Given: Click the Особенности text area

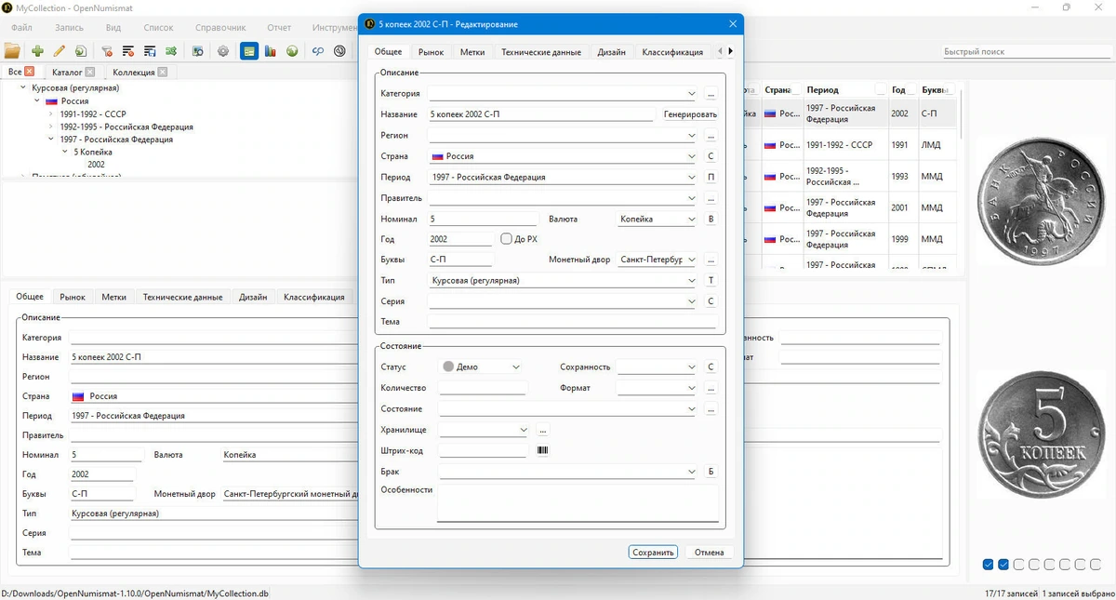Looking at the screenshot, I should (x=578, y=502).
